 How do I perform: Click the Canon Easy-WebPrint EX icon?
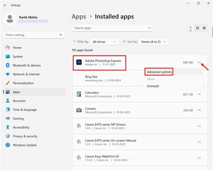(x=79, y=158)
